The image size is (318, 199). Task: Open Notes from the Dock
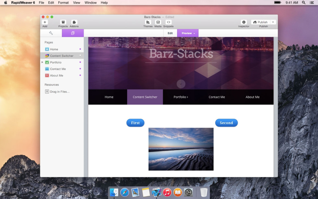pyautogui.click(x=146, y=192)
